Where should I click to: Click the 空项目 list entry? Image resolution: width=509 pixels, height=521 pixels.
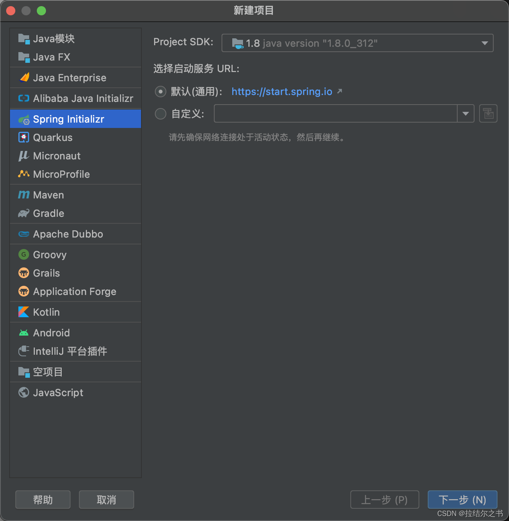click(x=76, y=372)
